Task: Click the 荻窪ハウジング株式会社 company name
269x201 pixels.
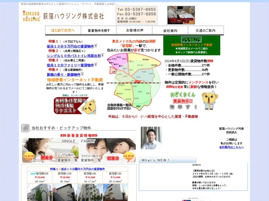Action: coord(74,16)
